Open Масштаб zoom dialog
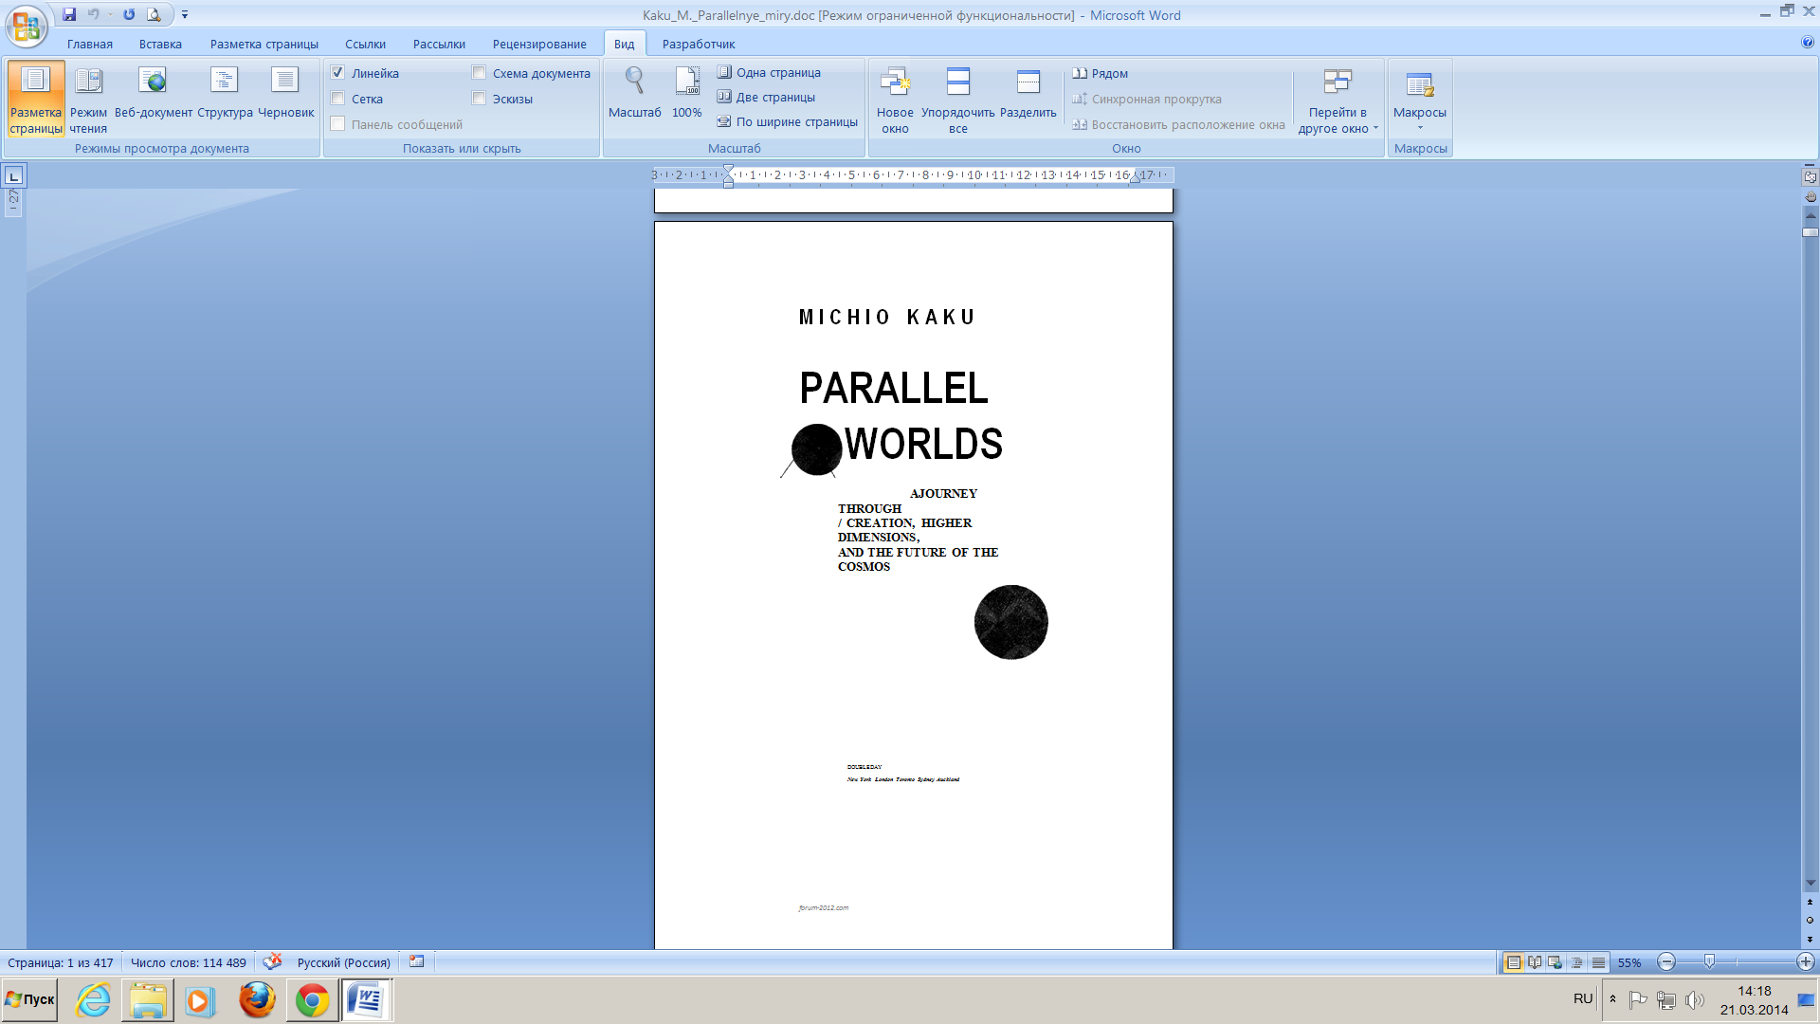 (634, 93)
